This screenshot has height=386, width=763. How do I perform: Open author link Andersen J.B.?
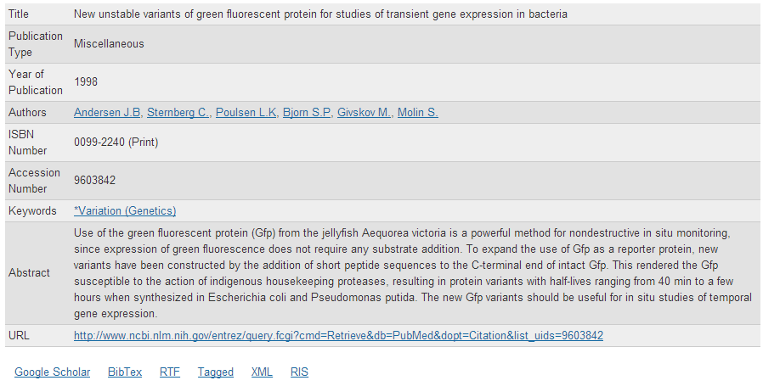[x=108, y=113]
